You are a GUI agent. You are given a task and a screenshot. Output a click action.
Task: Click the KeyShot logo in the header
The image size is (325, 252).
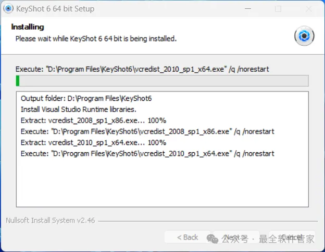[x=304, y=36]
